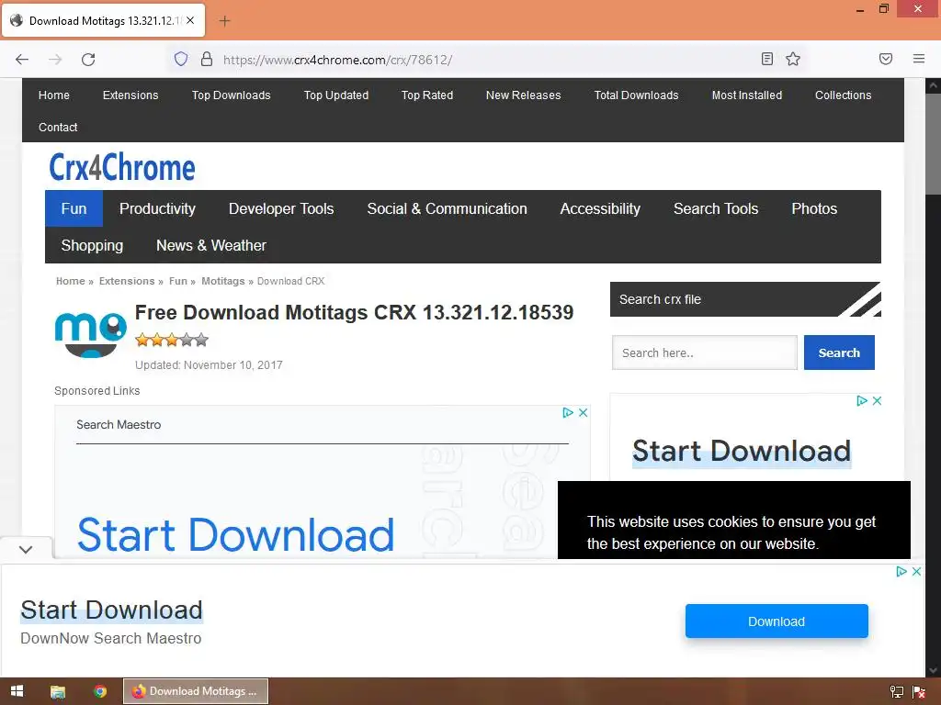Select the Developer Tools category
Viewport: 941px width, 705px height.
[281, 208]
